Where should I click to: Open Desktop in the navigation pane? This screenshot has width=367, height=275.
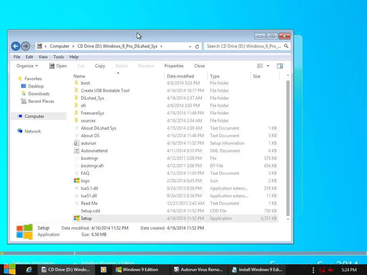[36, 86]
